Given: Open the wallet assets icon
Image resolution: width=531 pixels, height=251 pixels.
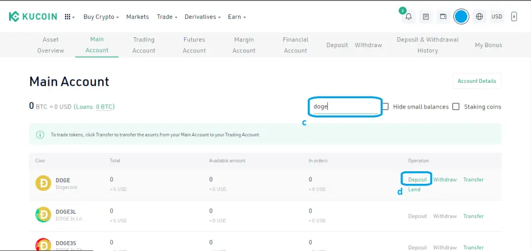Looking at the screenshot, I should pyautogui.click(x=443, y=17).
